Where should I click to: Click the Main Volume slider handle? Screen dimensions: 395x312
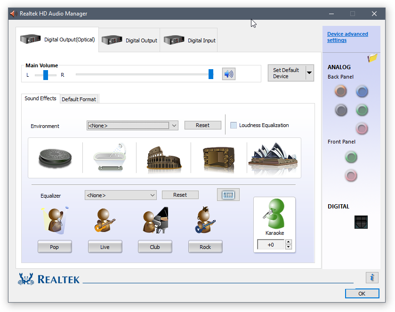[x=211, y=74]
